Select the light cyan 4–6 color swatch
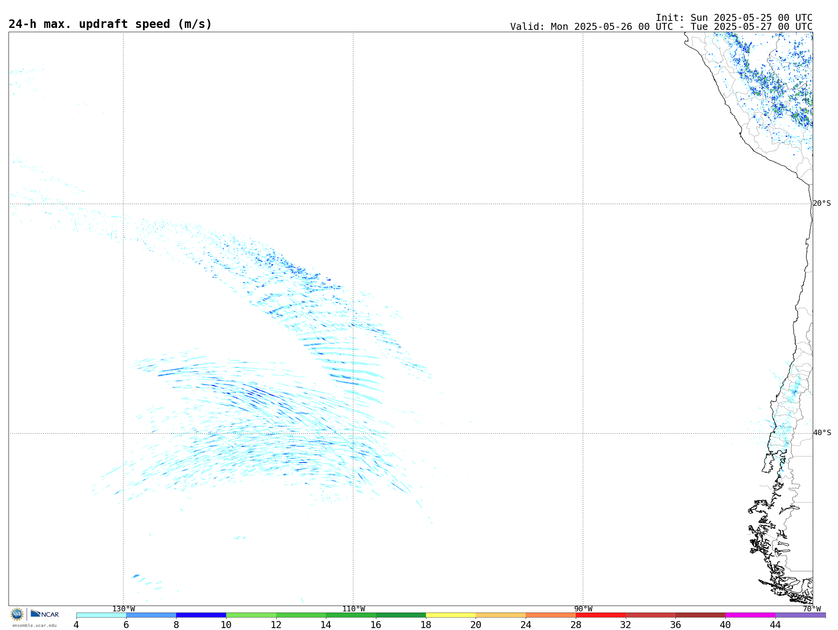The height and width of the screenshot is (630, 838). [101, 615]
